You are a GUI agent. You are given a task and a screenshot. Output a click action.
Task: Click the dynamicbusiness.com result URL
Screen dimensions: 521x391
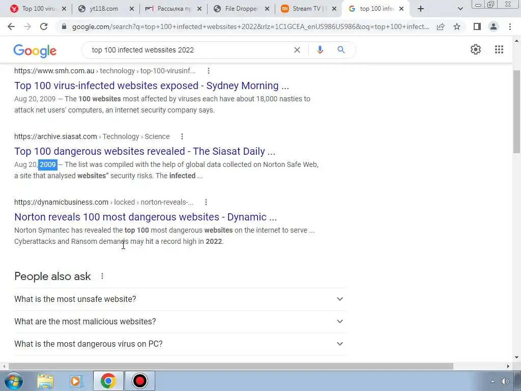click(104, 202)
